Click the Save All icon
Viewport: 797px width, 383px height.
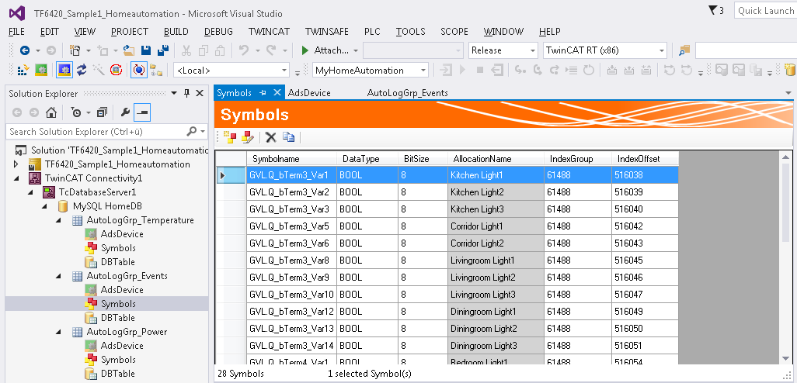click(163, 50)
